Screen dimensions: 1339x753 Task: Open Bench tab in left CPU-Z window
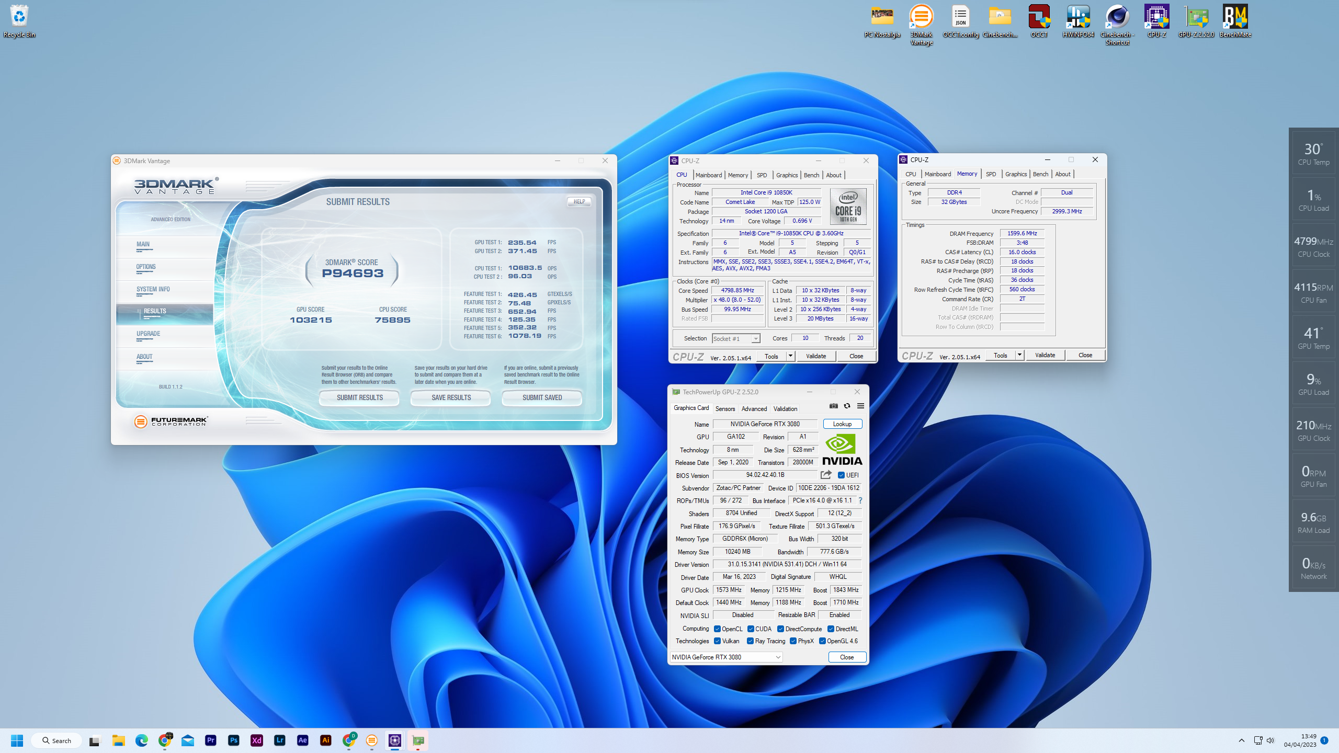click(x=811, y=175)
